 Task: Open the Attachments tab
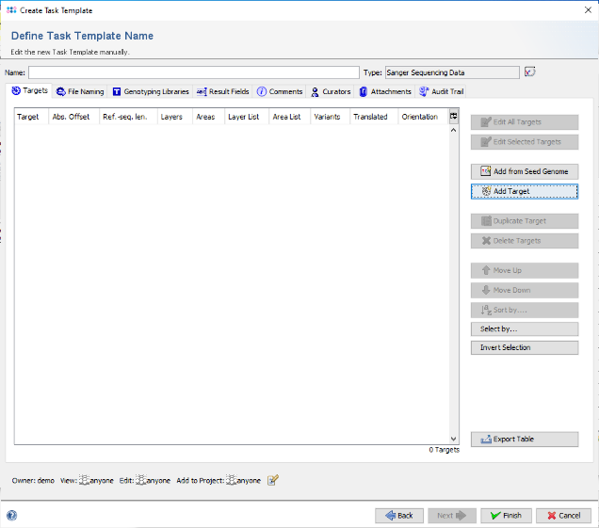[x=385, y=91]
